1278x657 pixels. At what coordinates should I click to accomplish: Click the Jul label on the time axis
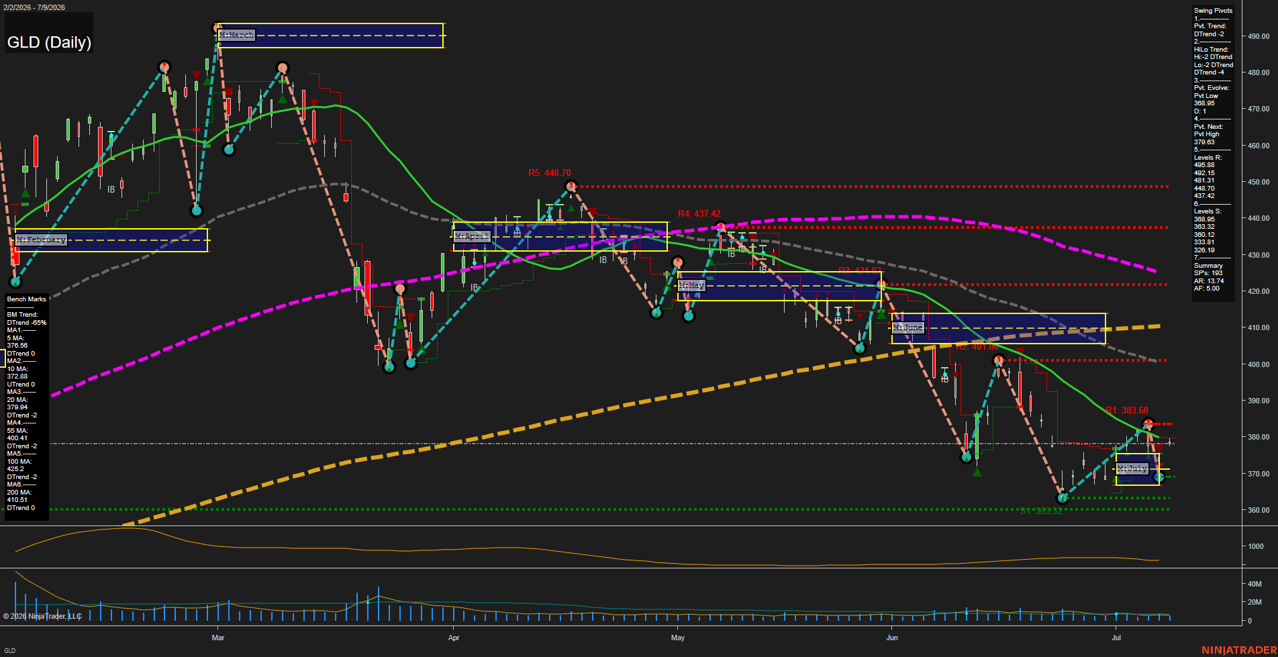[x=1116, y=638]
